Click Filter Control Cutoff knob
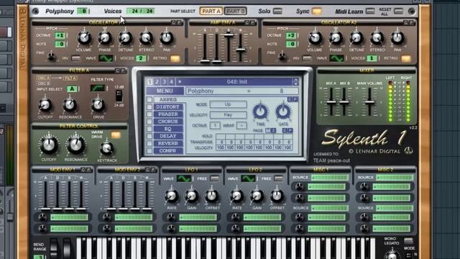460x259 pixels. [49, 145]
